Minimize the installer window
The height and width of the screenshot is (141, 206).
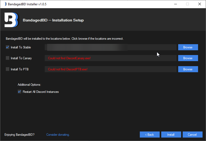click(x=175, y=4)
